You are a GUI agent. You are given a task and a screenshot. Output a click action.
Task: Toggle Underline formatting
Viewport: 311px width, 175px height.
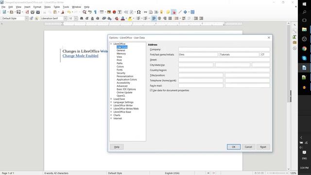[92, 18]
